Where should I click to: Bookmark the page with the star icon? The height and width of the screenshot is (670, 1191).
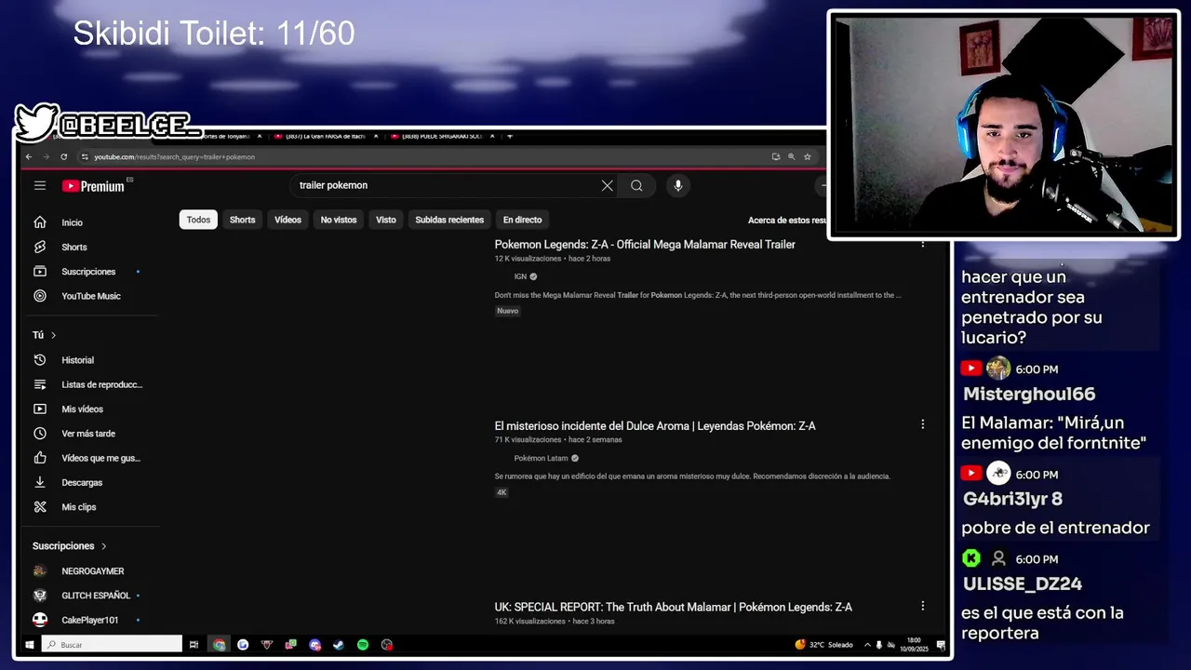pos(808,156)
